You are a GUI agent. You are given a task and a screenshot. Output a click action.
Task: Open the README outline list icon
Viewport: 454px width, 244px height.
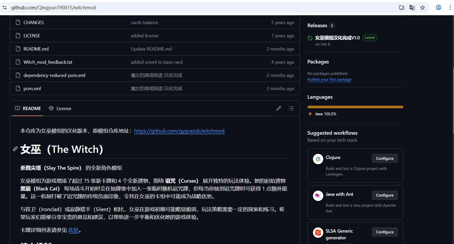click(x=291, y=108)
